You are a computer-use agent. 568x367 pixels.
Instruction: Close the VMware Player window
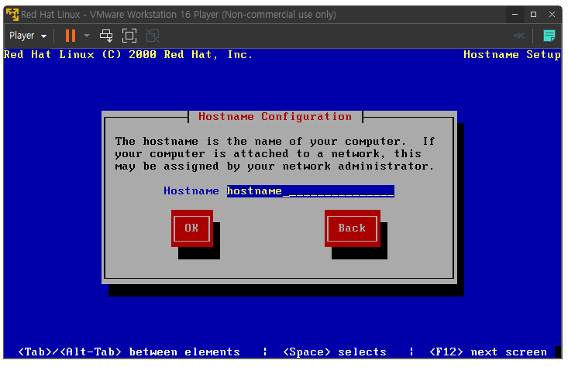(x=552, y=15)
